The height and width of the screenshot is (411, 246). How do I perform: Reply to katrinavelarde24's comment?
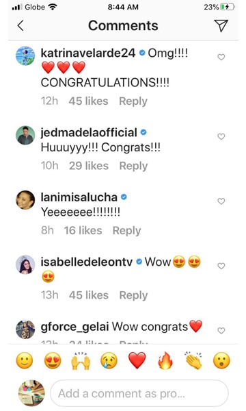pyautogui.click(x=133, y=101)
